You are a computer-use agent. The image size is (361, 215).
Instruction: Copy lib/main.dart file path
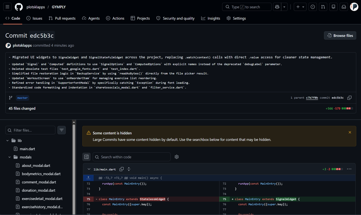122,169
